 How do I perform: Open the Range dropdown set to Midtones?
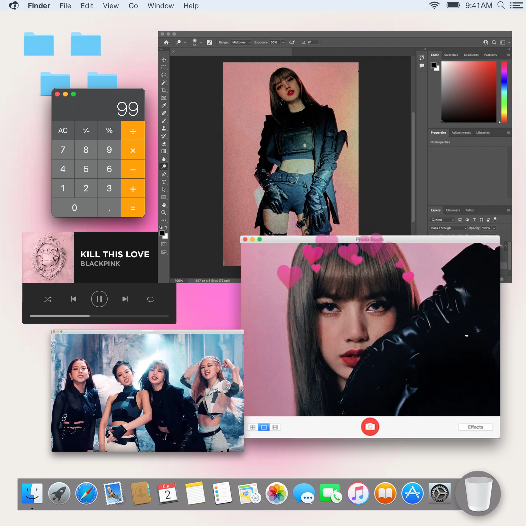[x=241, y=42]
